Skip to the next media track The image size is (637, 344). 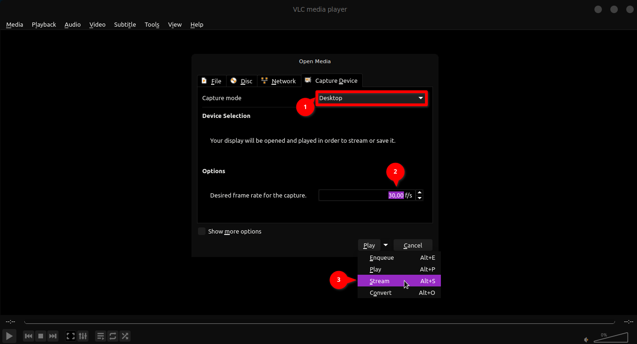(x=53, y=336)
